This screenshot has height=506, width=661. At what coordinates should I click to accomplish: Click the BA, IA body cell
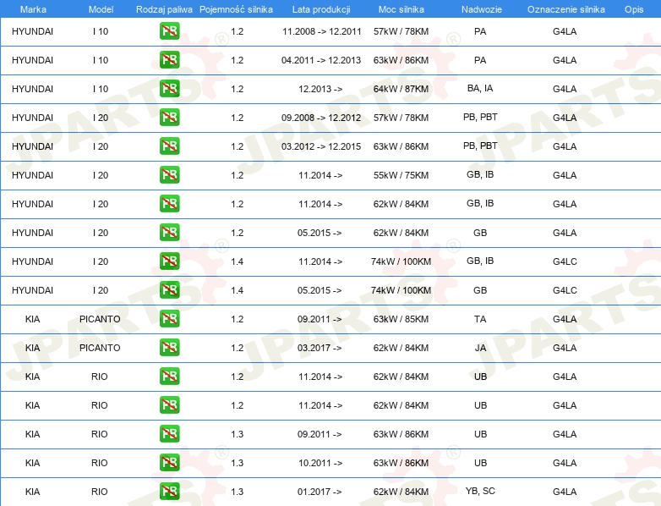(480, 88)
